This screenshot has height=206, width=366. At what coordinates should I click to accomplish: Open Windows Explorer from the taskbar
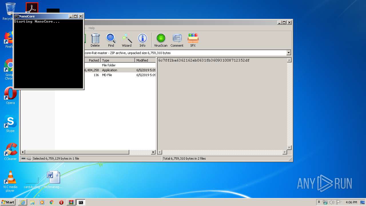pyautogui.click(x=32, y=202)
